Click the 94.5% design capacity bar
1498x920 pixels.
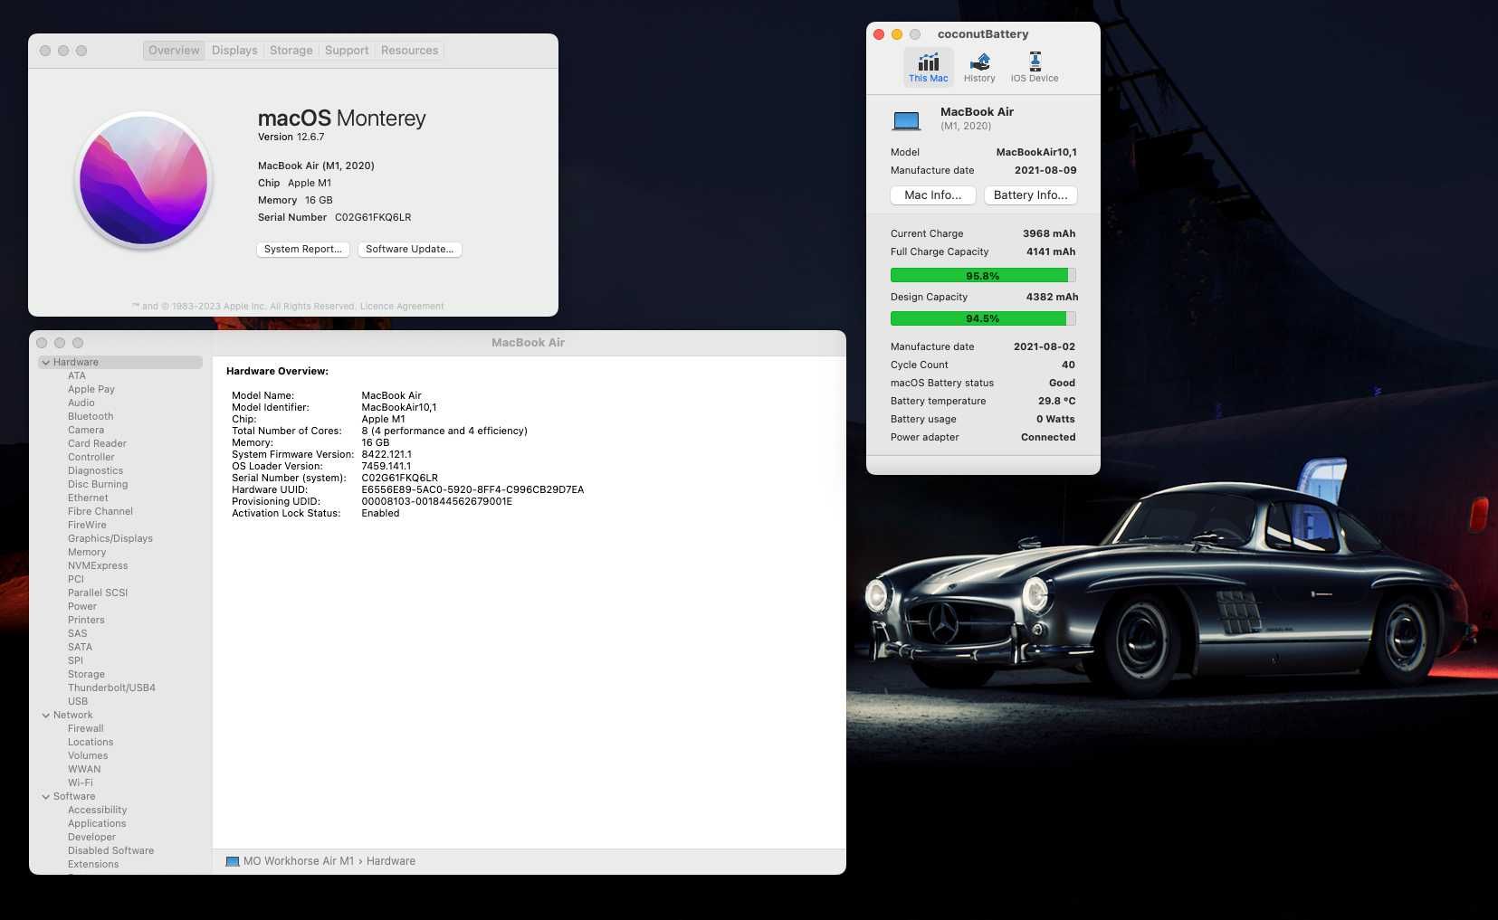click(x=983, y=318)
